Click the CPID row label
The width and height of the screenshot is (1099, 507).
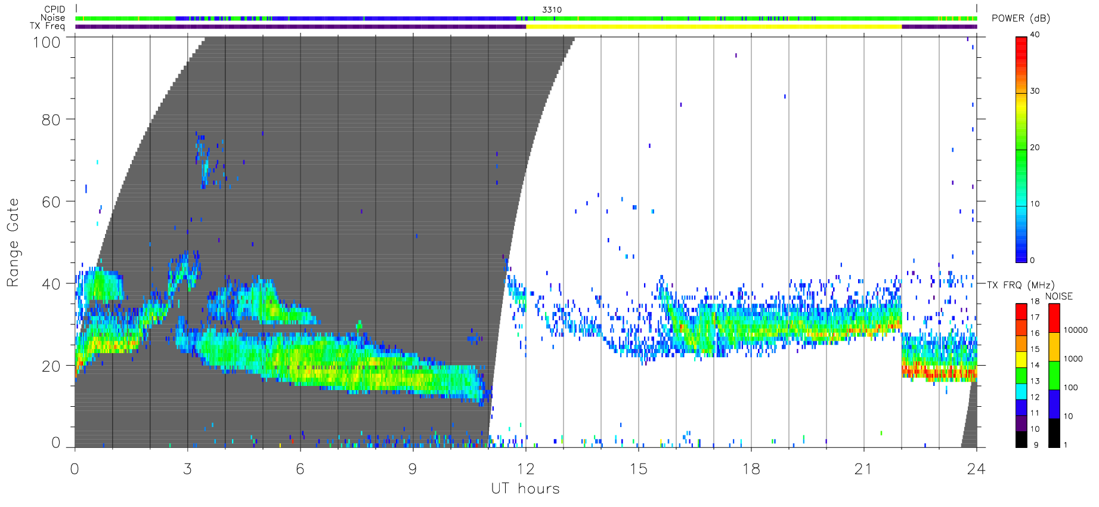(54, 10)
